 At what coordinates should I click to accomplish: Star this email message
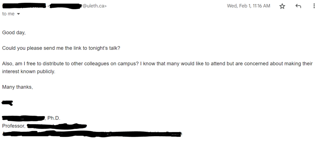tap(282, 6)
